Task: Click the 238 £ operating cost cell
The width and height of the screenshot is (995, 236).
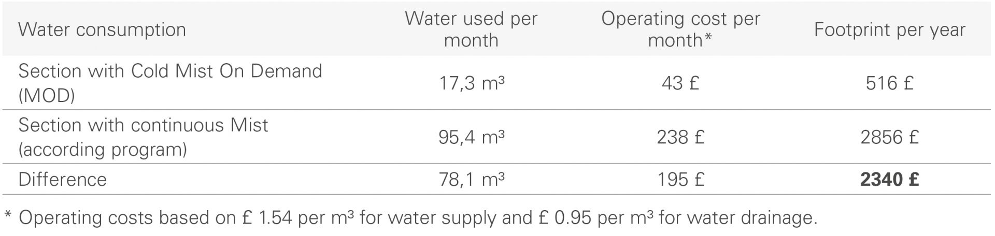Action: tap(680, 137)
